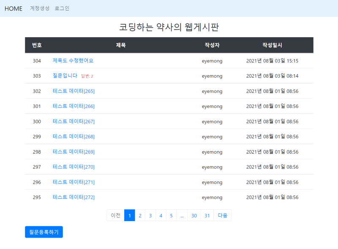
Task: Click 다음 to go next page
Action: tap(222, 215)
